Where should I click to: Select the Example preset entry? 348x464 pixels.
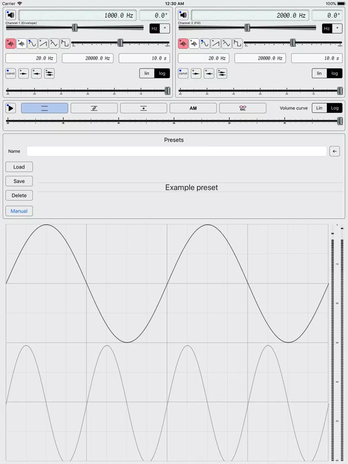coord(192,187)
